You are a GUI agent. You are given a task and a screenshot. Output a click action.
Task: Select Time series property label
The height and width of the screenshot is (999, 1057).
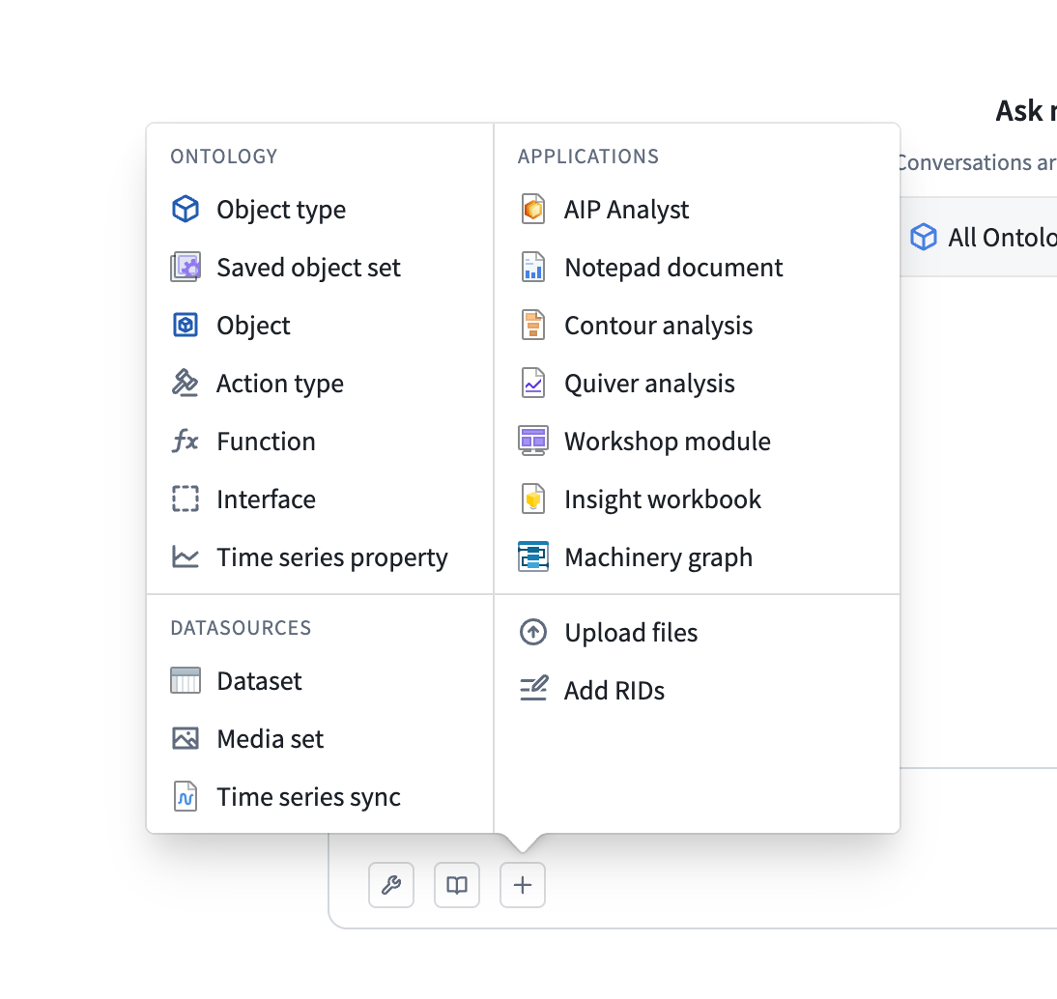coord(332,558)
